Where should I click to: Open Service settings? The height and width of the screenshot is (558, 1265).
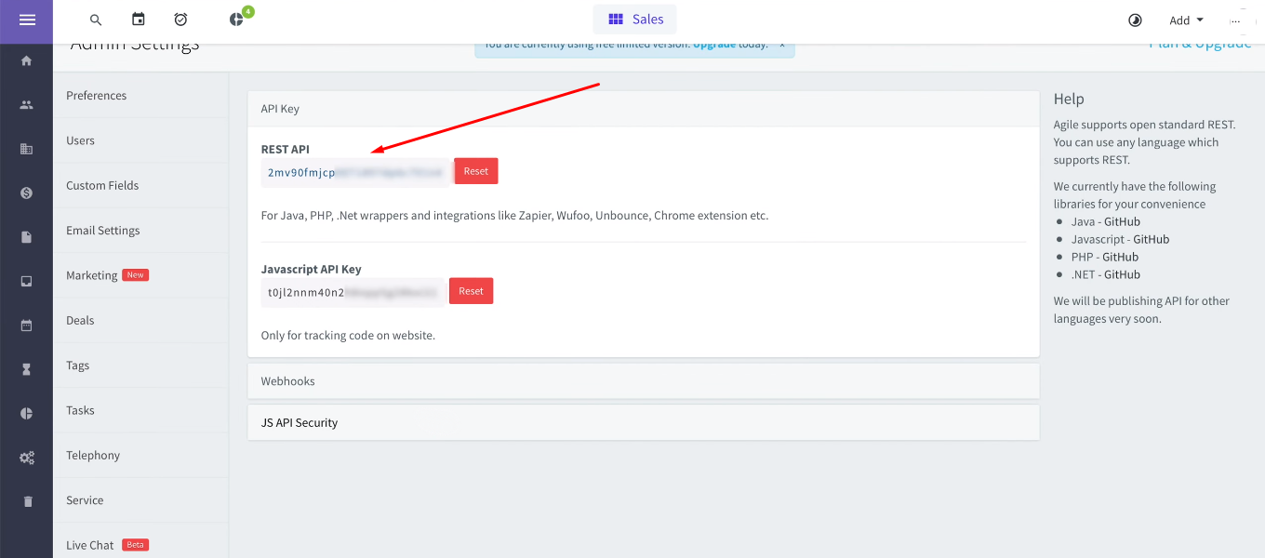click(140, 500)
